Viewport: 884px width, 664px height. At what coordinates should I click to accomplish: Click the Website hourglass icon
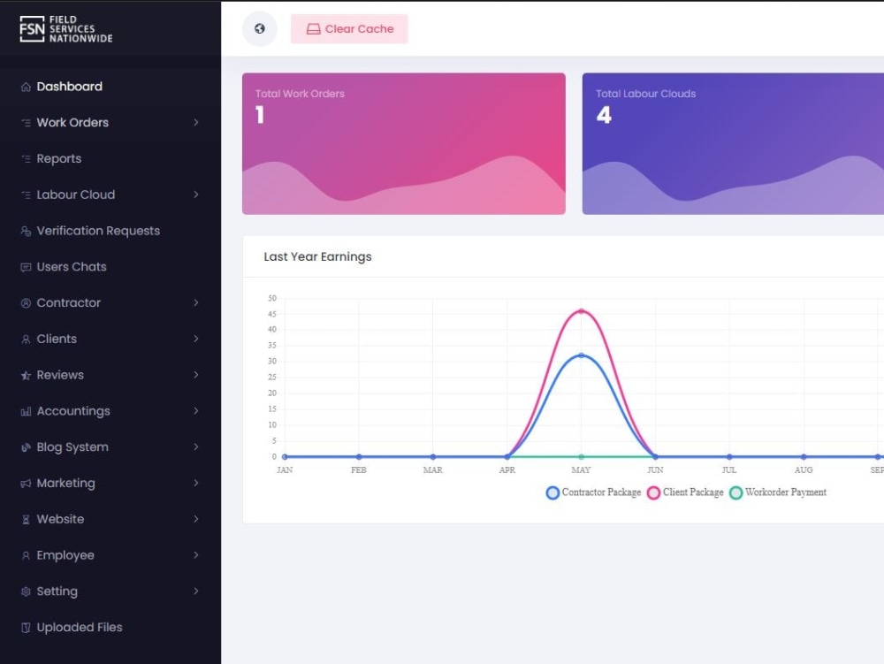(x=26, y=520)
